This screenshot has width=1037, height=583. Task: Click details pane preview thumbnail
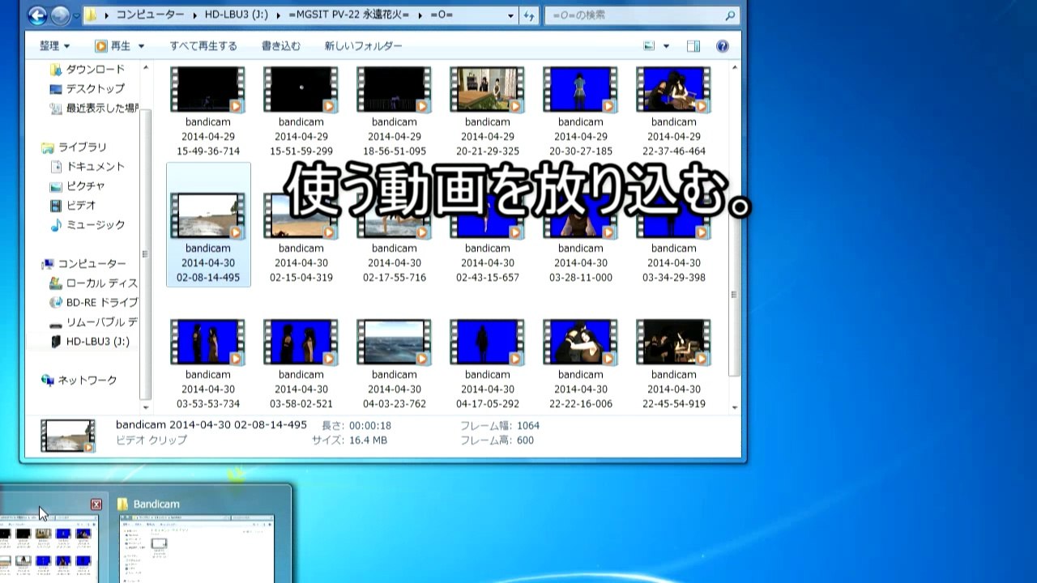click(x=68, y=435)
